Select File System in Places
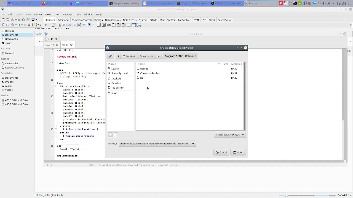The width and height of the screenshot is (353, 198). 121,88
